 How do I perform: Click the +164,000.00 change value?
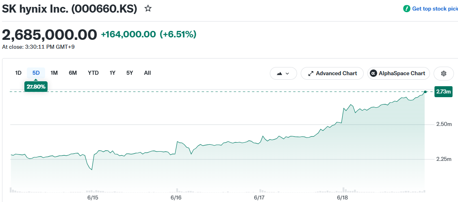click(128, 35)
